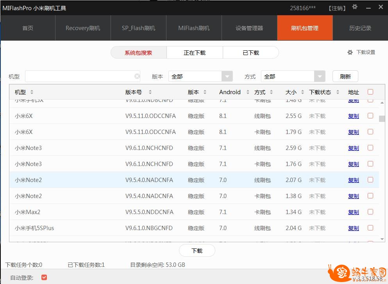Switch to 首页 home tab
This screenshot has width=388, height=284.
[28, 28]
